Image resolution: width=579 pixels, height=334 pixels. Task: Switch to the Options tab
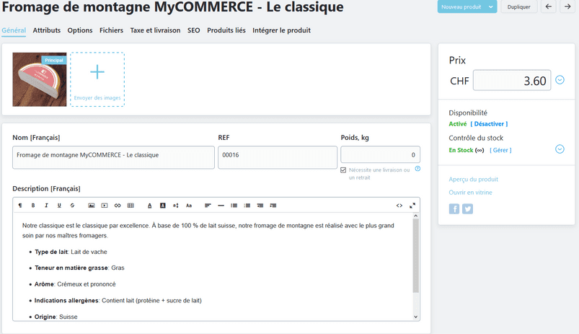80,30
